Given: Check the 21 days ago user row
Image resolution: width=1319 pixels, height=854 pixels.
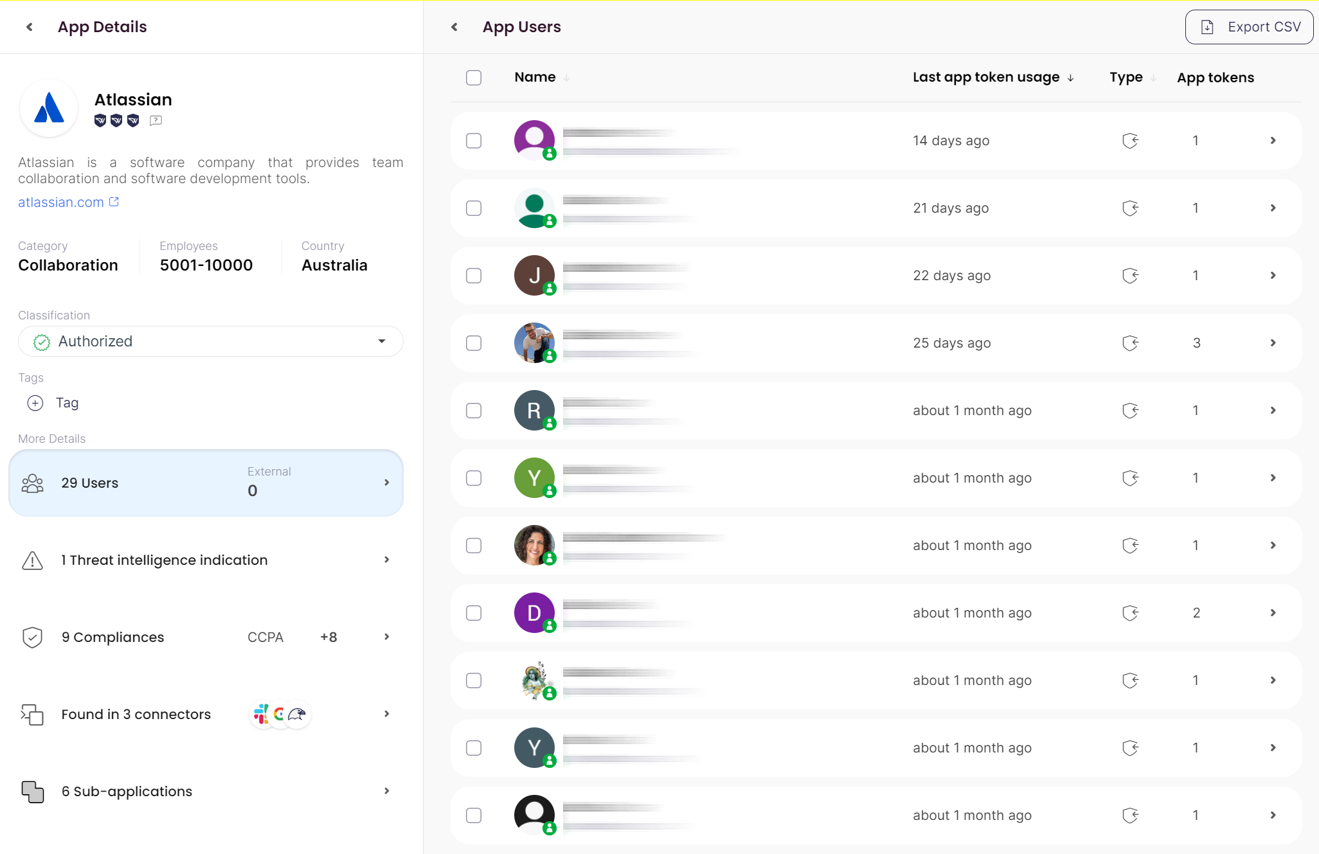Looking at the screenshot, I should [x=474, y=208].
